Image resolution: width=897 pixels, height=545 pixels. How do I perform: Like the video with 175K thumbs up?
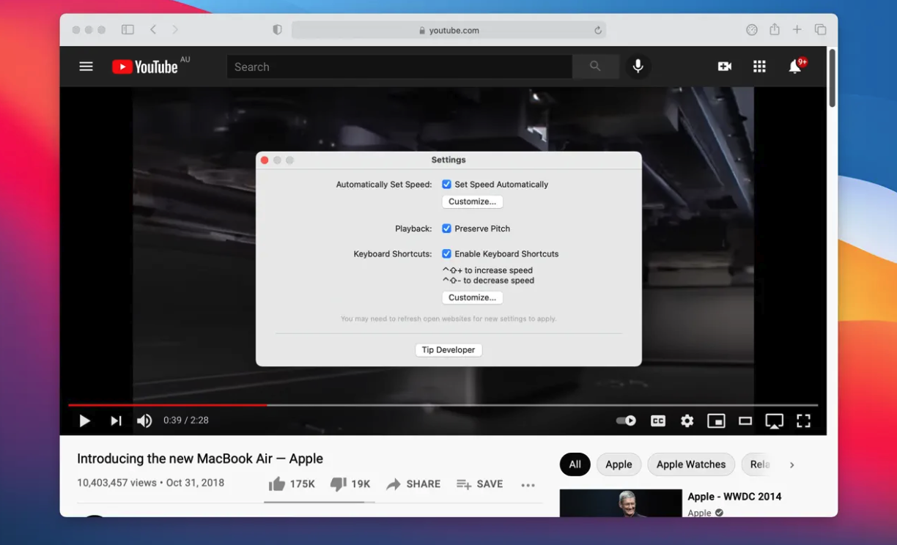coord(292,484)
